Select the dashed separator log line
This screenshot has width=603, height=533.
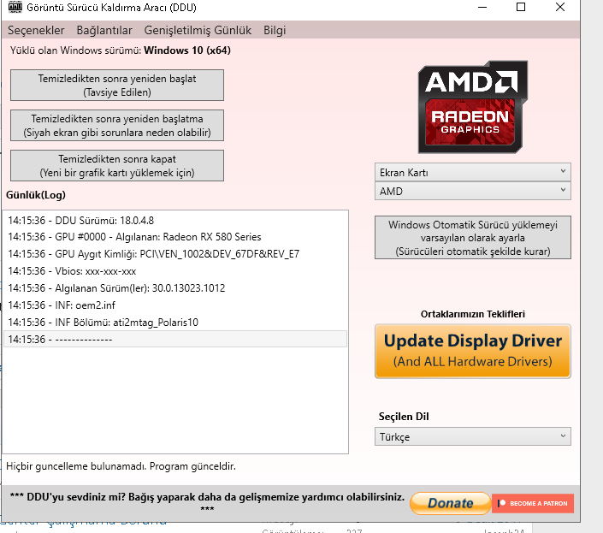pyautogui.click(x=175, y=339)
